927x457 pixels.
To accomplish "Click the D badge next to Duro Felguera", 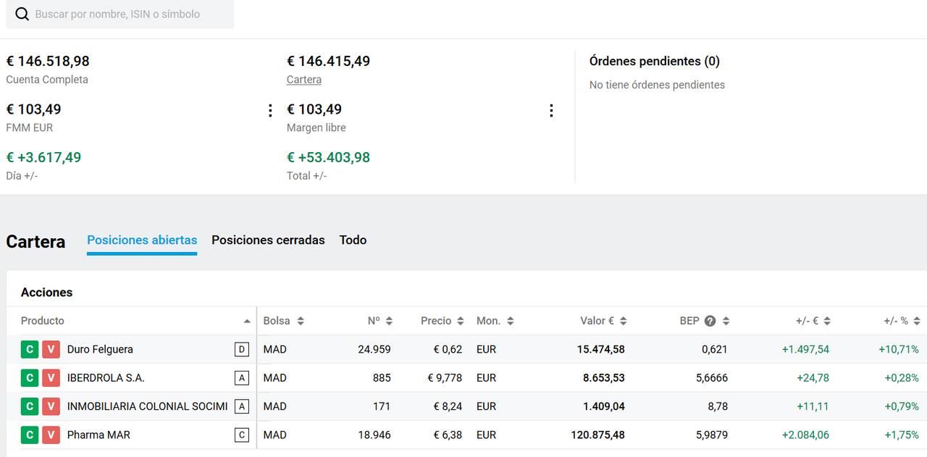I will point(242,350).
